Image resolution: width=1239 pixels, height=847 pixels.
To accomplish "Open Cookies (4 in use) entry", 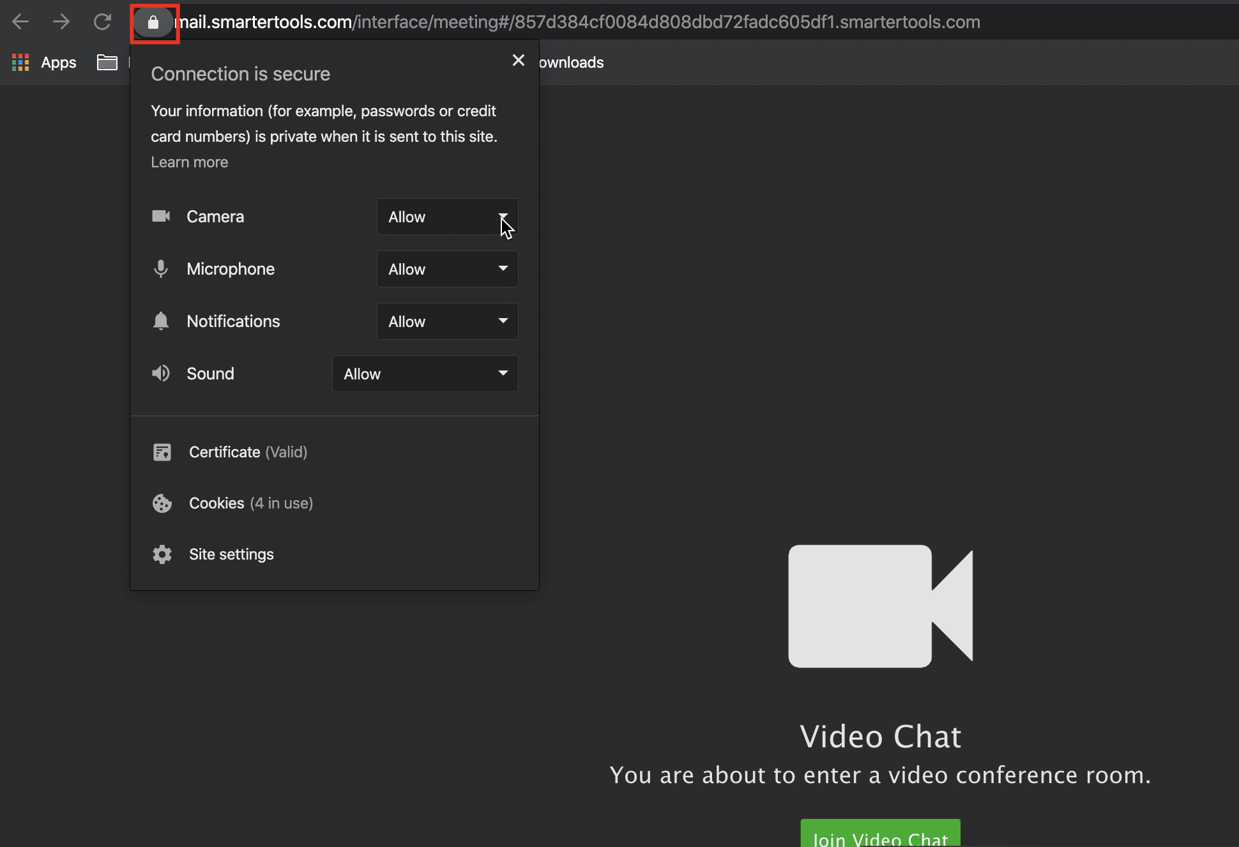I will pyautogui.click(x=250, y=503).
